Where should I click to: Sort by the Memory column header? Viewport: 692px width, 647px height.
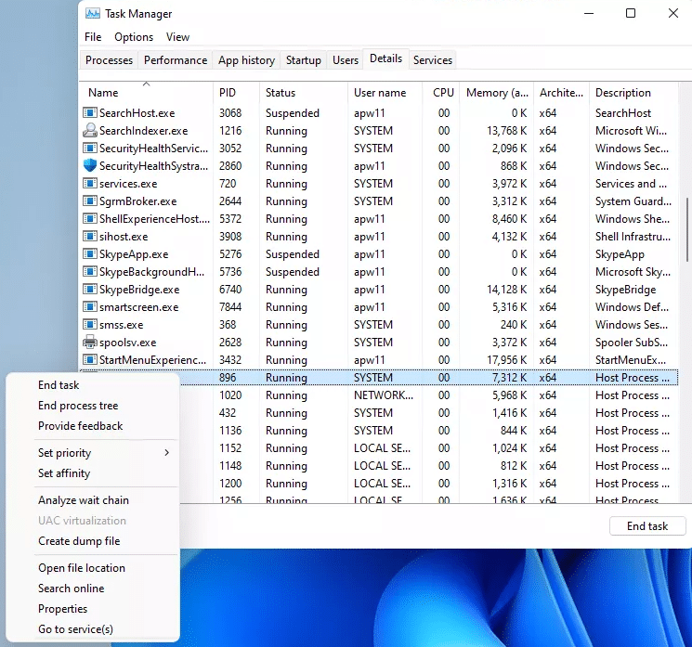[x=497, y=93]
